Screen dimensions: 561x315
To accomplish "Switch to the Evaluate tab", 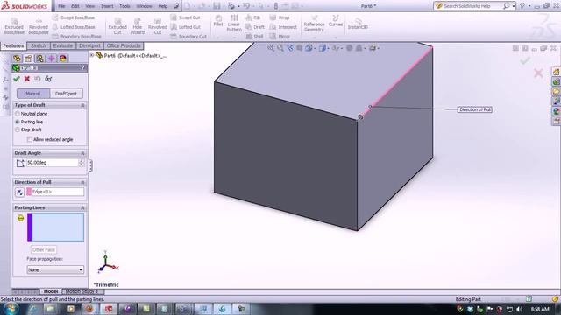I will [x=62, y=45].
